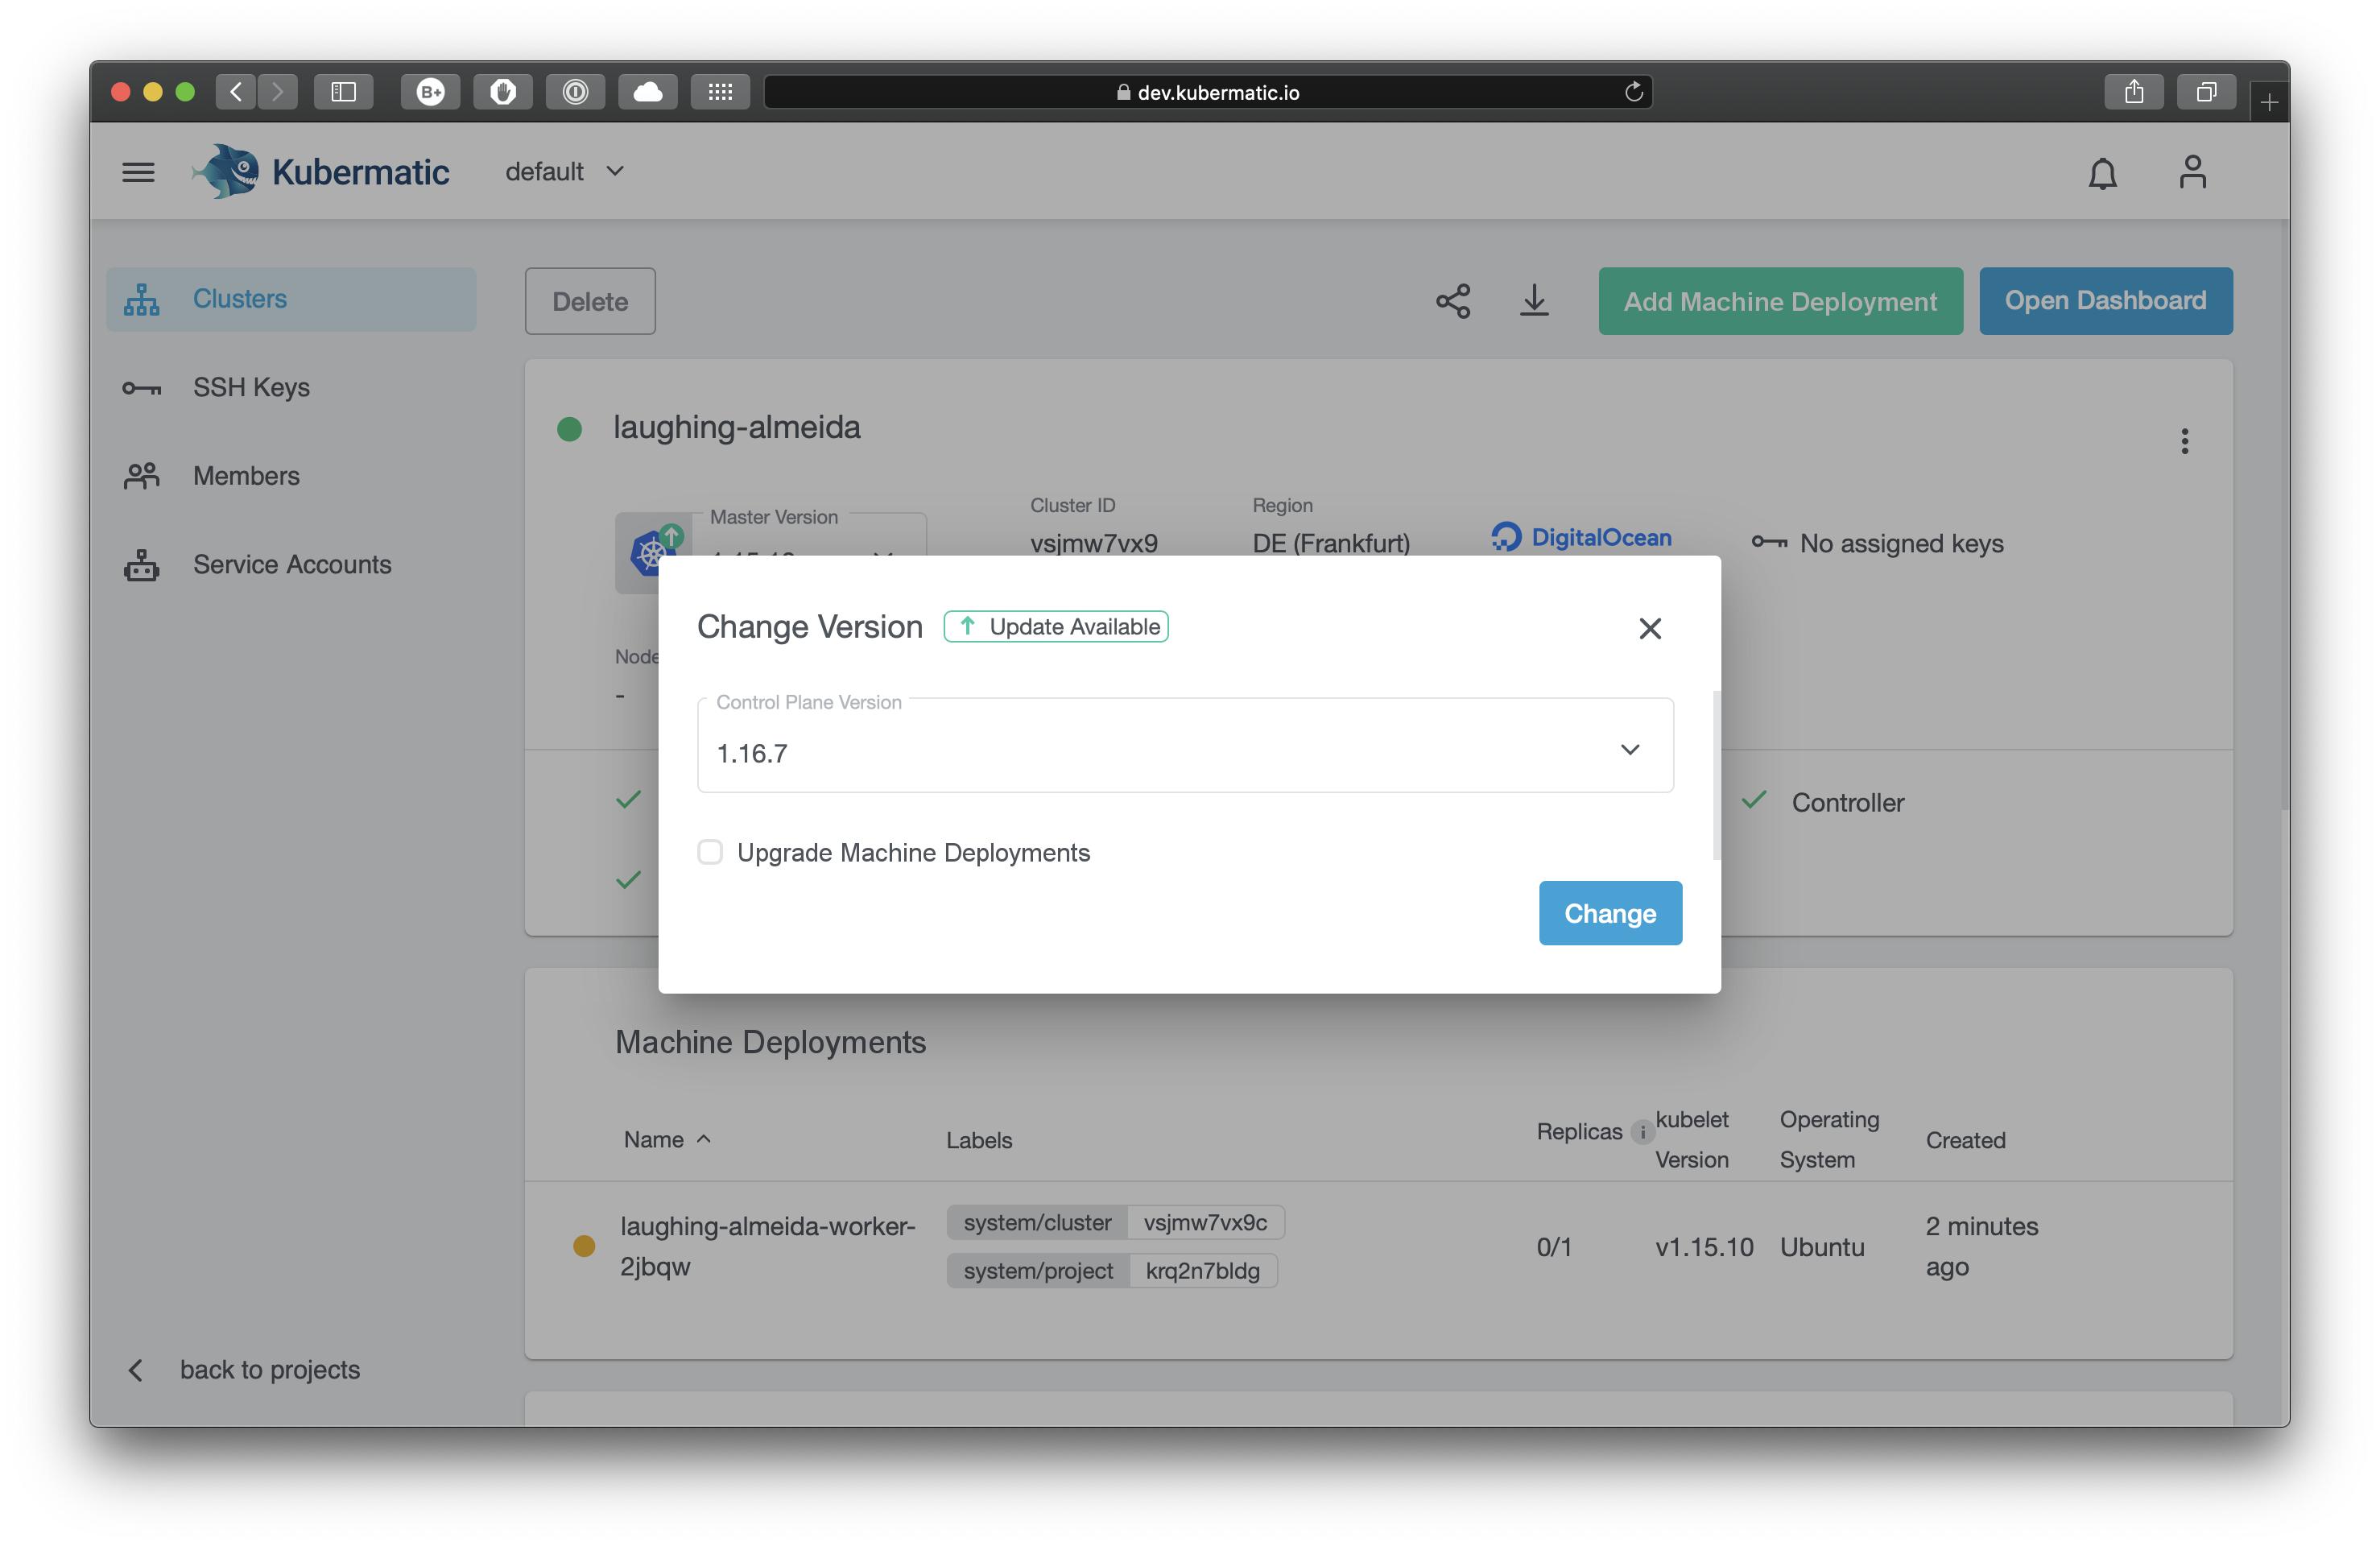Navigate back to projects
Image resolution: width=2380 pixels, height=1546 pixels.
click(270, 1369)
